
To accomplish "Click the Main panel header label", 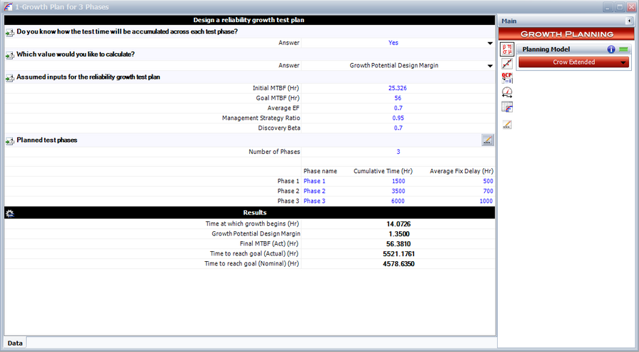I will [x=510, y=21].
